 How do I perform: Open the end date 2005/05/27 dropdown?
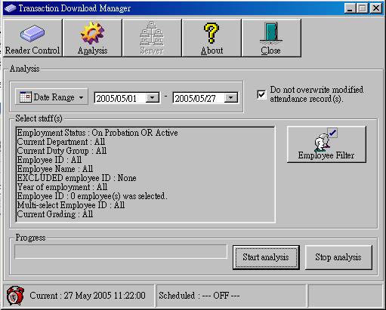[231, 97]
